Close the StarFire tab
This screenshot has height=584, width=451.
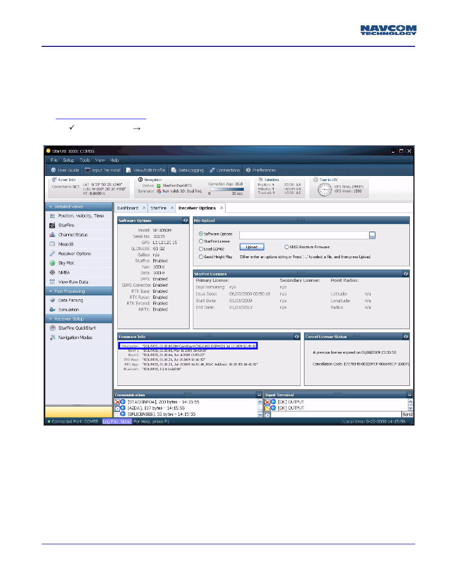[172, 208]
